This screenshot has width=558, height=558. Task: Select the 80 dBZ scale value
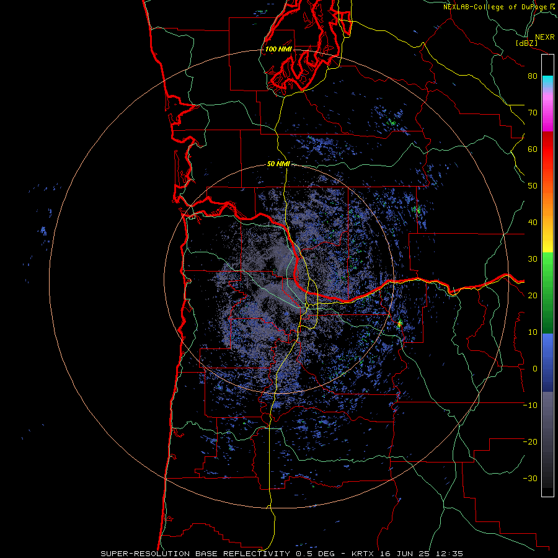pos(533,76)
